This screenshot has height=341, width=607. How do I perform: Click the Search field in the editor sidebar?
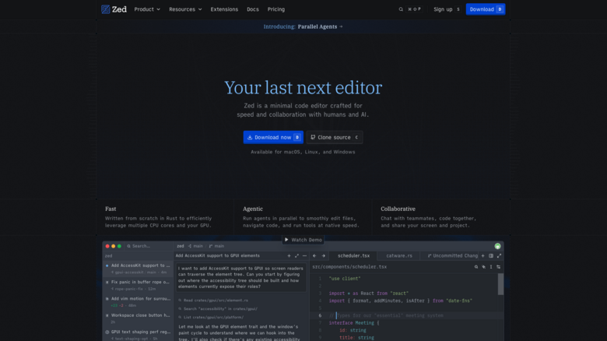click(x=149, y=246)
